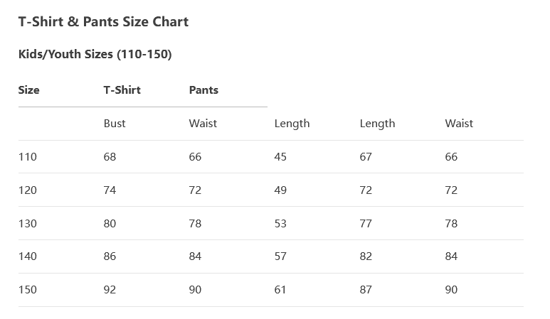Click the last Waist subheader

tap(459, 123)
